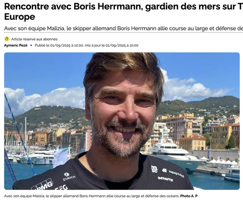The image size is (243, 201).
Task: Click the yellow padlock subscriber icon
Action: pos(7,39)
